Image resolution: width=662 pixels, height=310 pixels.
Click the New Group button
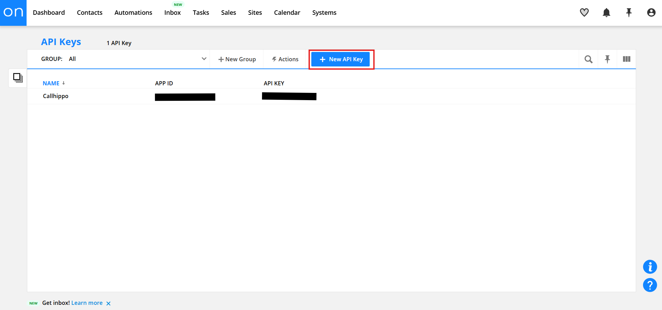click(237, 59)
